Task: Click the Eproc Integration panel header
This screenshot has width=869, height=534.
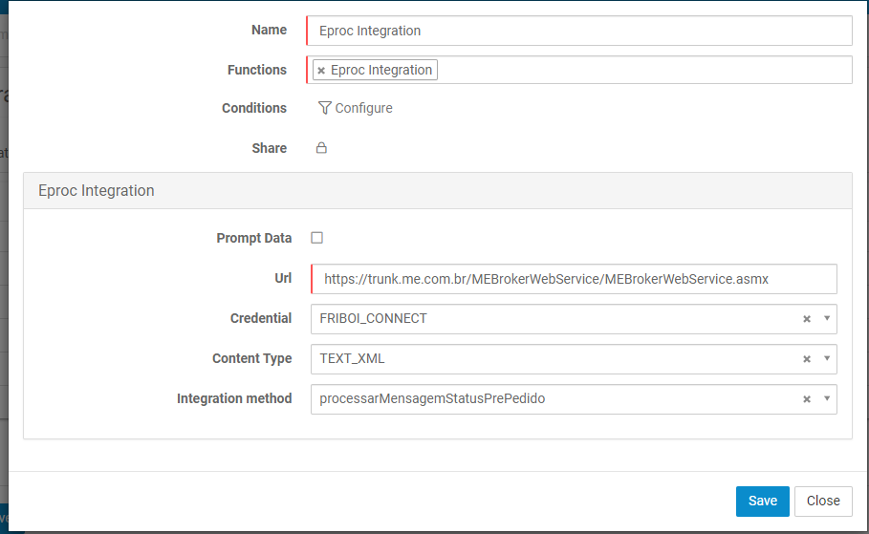Action: [437, 191]
